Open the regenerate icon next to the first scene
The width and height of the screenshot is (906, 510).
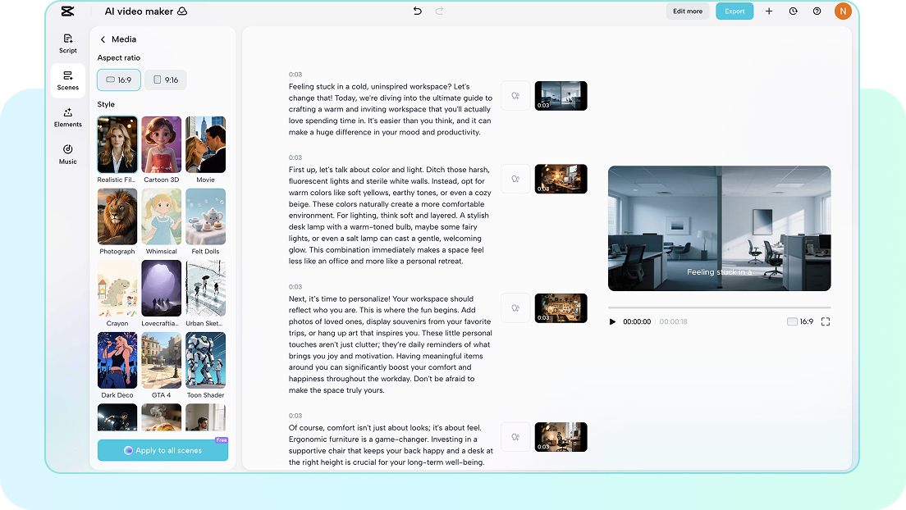[x=515, y=95]
